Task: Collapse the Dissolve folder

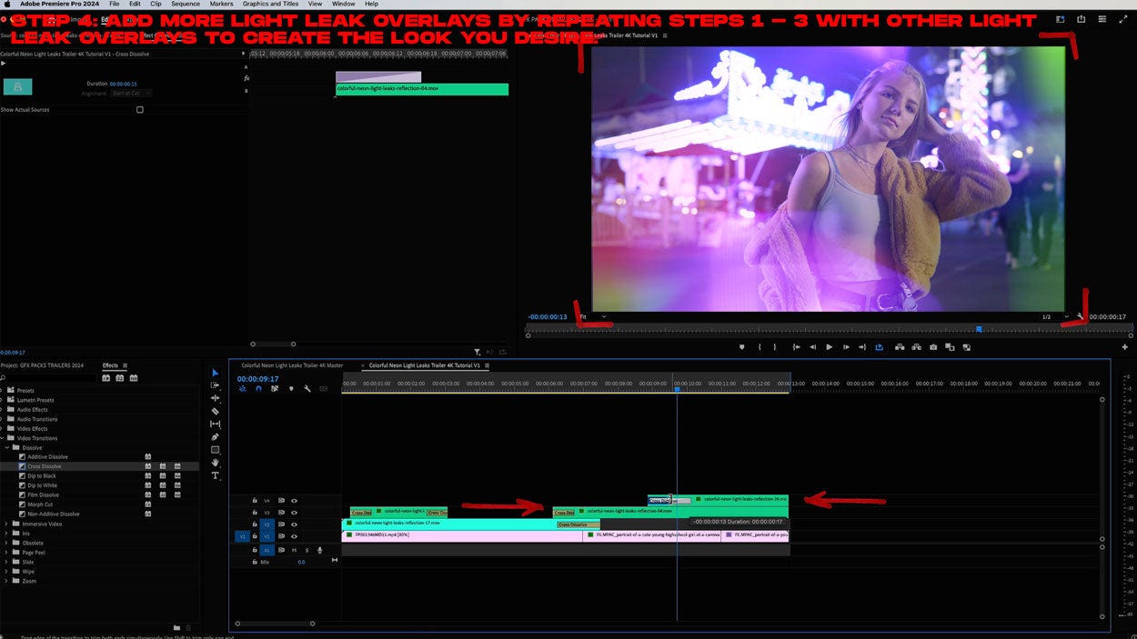Action: (8, 447)
